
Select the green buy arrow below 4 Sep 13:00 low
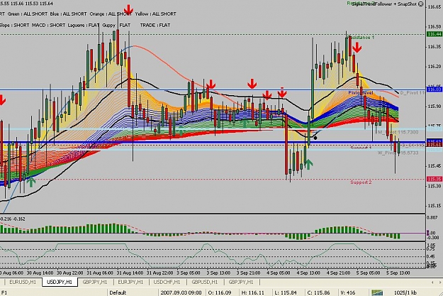(309, 164)
